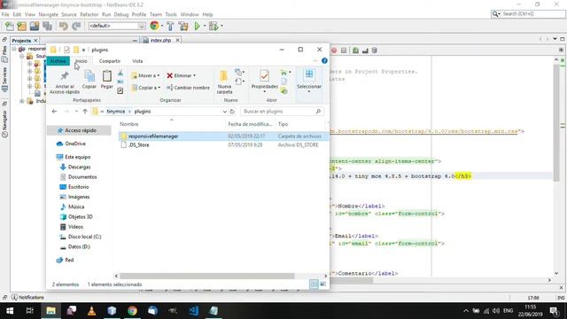Image resolution: width=567 pixels, height=319 pixels.
Task: Open Disco local (C:) in navigation pane
Action: pos(84,237)
